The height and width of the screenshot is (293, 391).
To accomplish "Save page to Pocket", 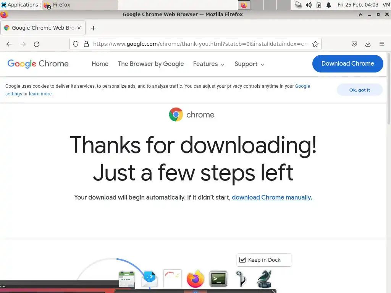I will [x=354, y=44].
